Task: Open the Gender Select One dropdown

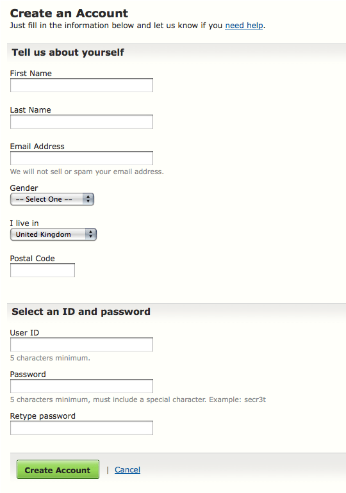Action: click(52, 199)
